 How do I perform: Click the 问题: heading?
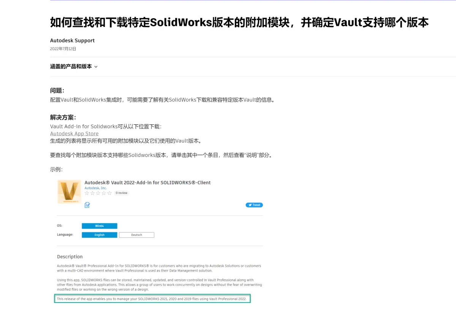coord(57,91)
